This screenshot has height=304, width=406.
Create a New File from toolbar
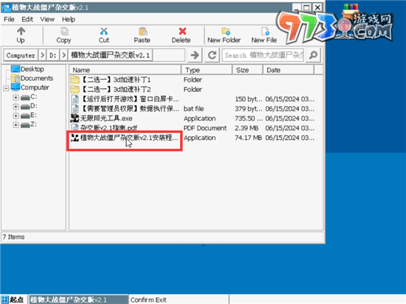click(263, 31)
